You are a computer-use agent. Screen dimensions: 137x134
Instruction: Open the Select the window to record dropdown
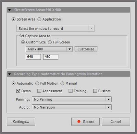55,28
